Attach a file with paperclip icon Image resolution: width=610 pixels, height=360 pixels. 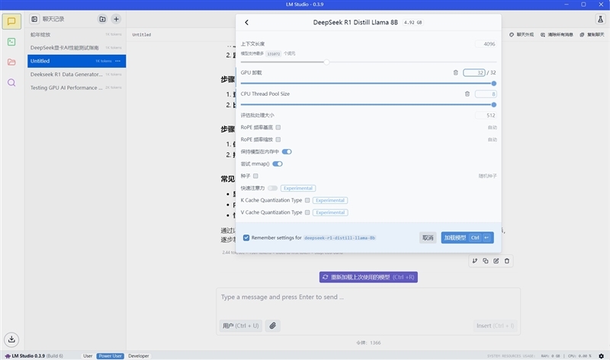273,326
